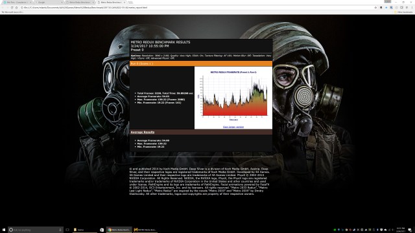Viewport: 415px width, 233px height.
Task: Click the framerate graph image
Action: (233, 96)
